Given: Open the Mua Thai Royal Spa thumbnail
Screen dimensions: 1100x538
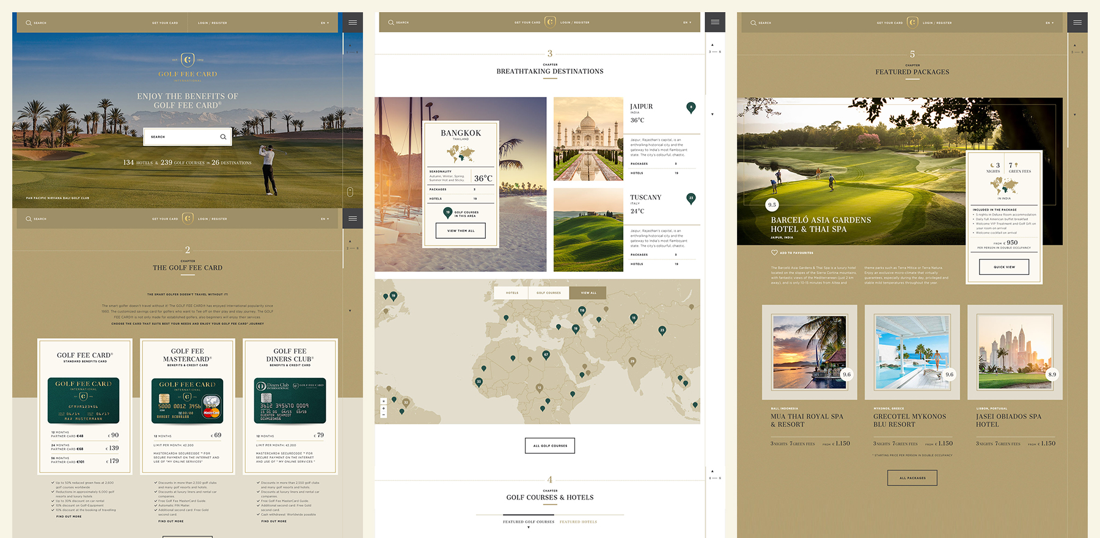Looking at the screenshot, I should 809,352.
